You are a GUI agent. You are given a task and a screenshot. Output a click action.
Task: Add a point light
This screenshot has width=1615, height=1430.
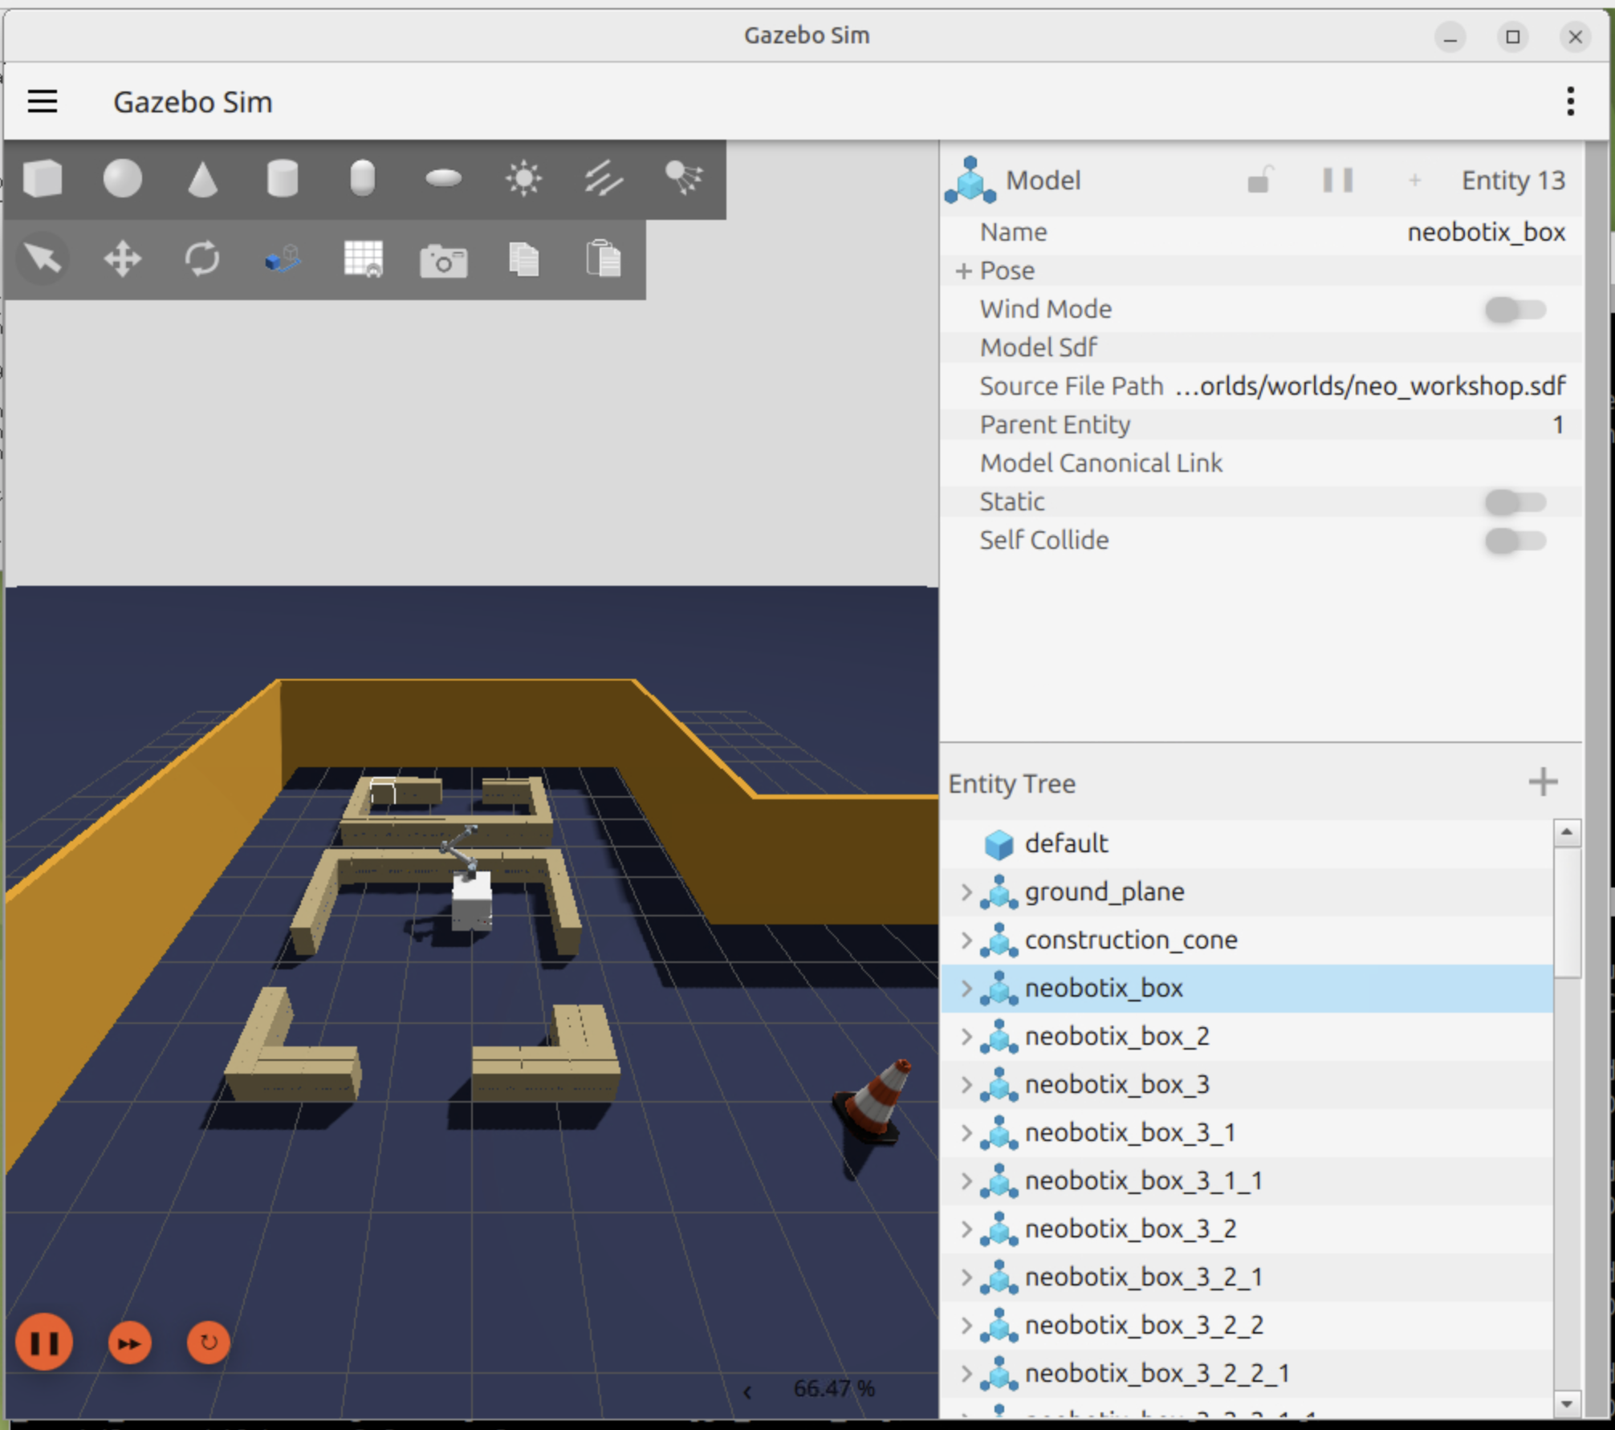[523, 178]
